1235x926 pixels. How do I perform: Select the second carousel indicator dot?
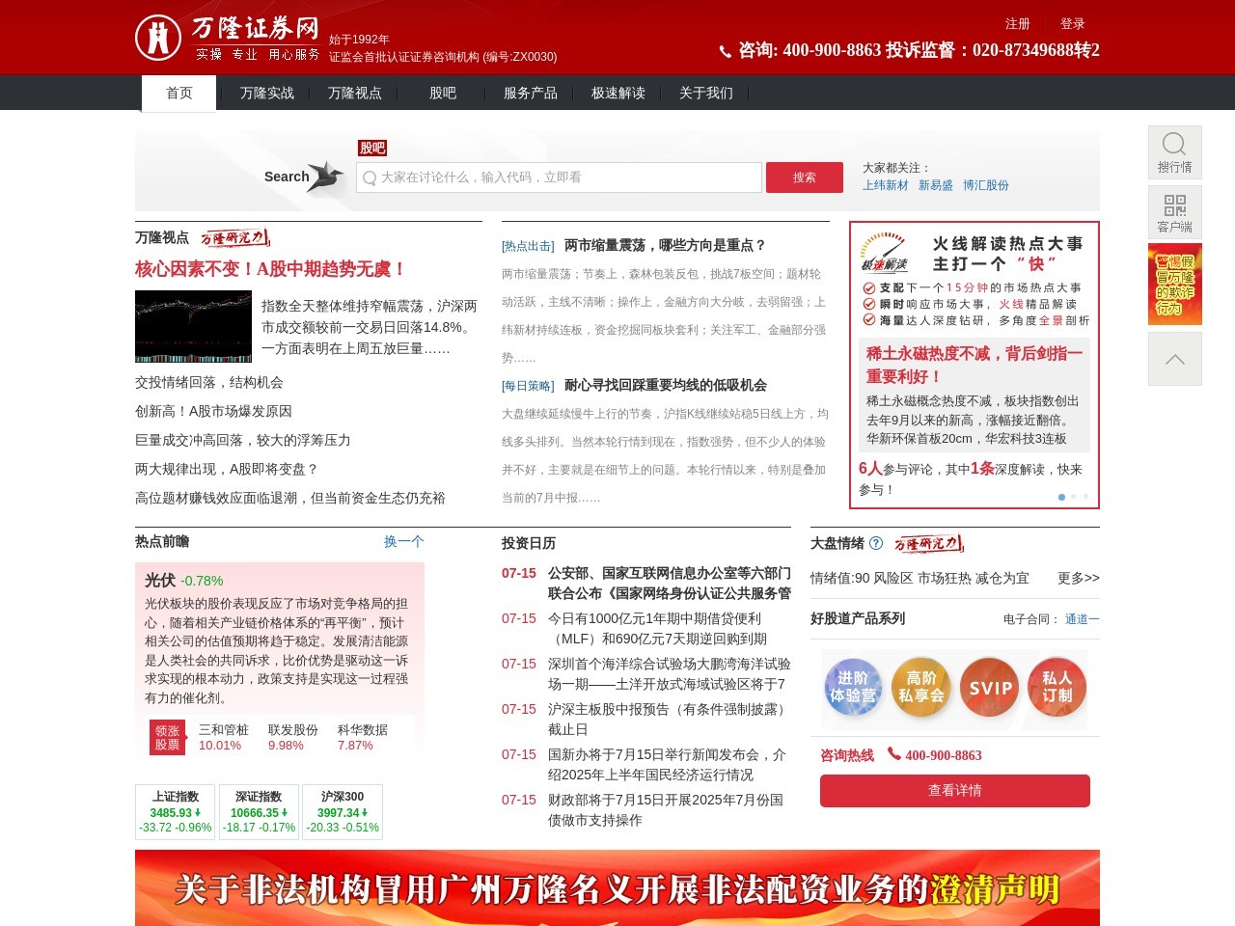point(1073,497)
